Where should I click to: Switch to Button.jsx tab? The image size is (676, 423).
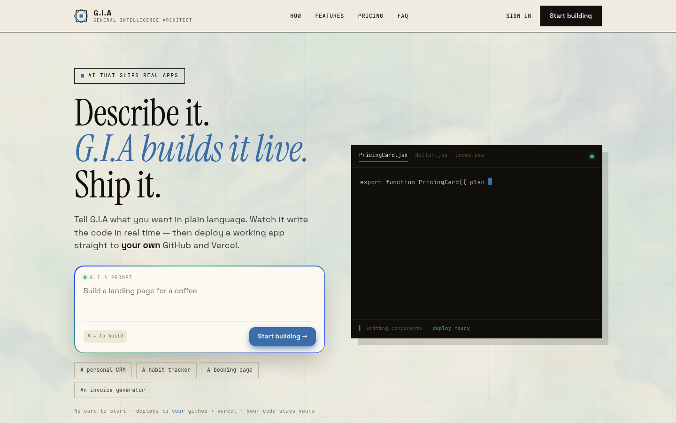(x=431, y=155)
